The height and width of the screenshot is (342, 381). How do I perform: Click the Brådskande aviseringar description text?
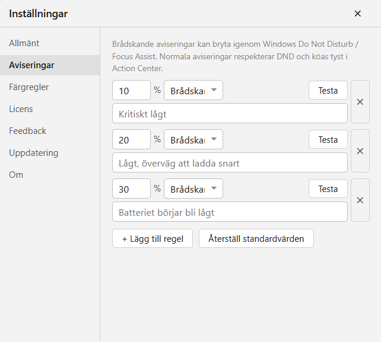(235, 56)
